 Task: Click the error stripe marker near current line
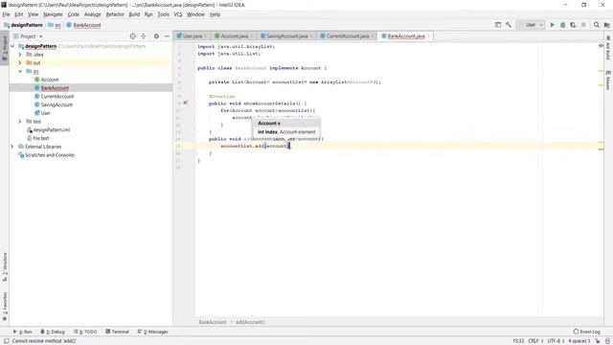click(x=601, y=149)
